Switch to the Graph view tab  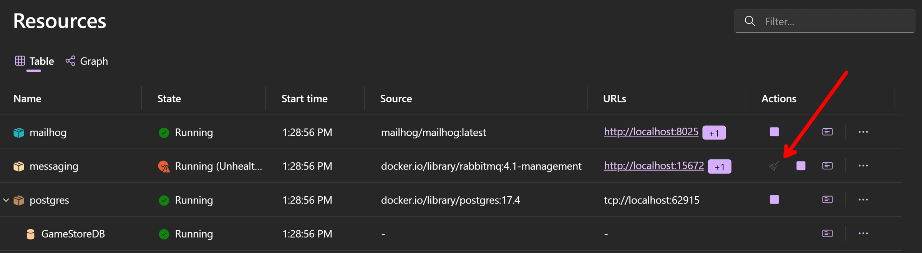coord(86,61)
